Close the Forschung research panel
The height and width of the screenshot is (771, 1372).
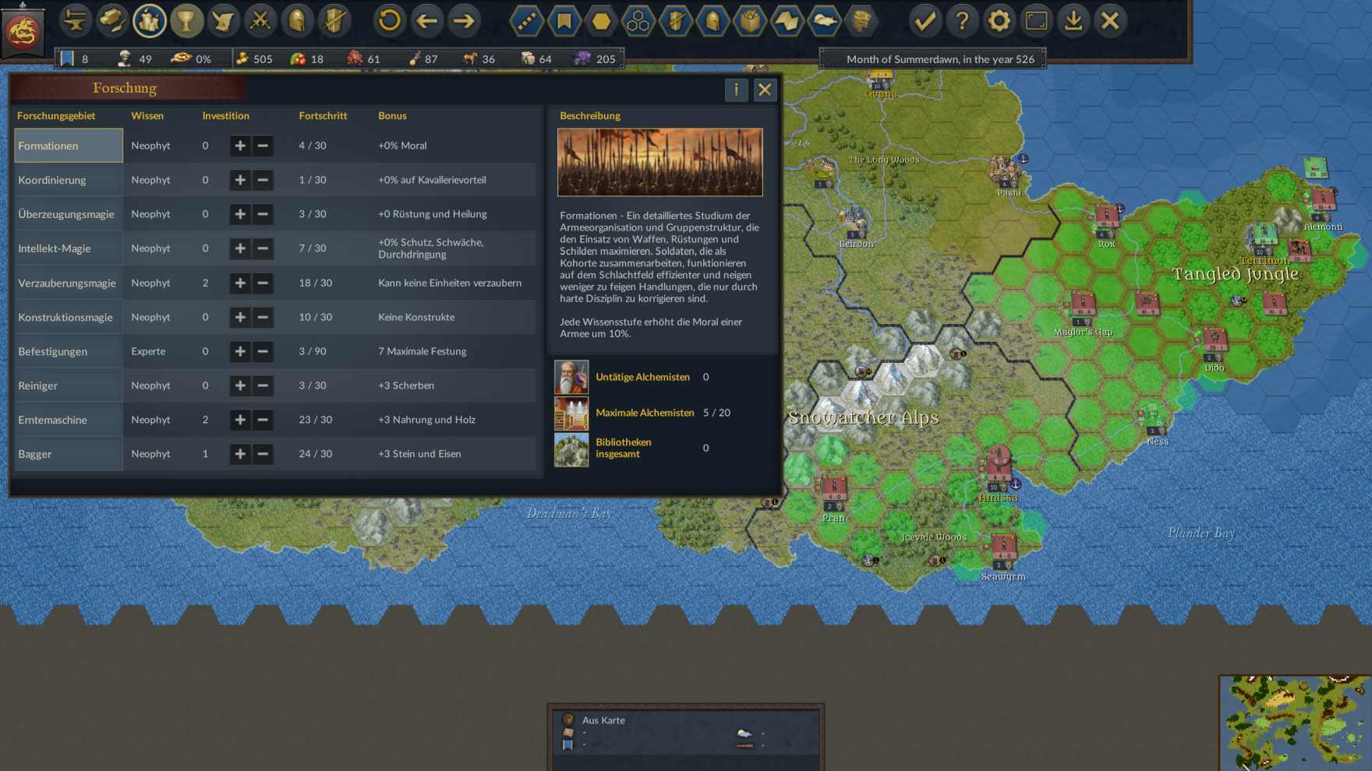click(765, 90)
